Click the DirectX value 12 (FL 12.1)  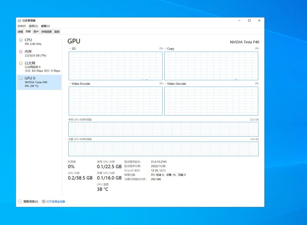[x=158, y=171]
